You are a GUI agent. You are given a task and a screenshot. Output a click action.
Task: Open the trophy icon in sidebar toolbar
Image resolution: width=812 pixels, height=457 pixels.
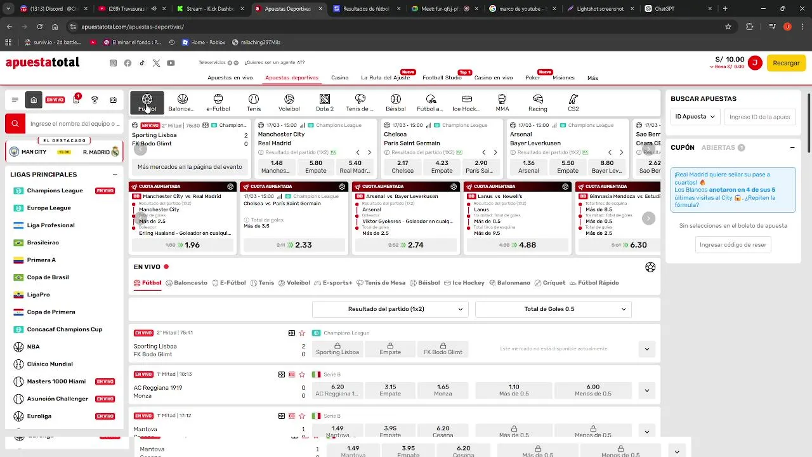point(95,100)
